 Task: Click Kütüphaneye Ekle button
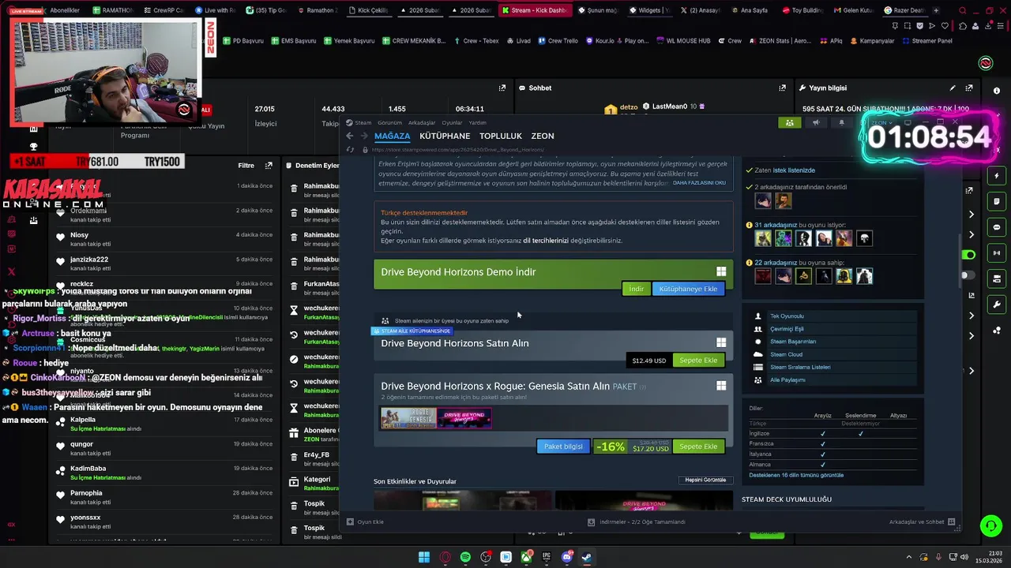688,289
